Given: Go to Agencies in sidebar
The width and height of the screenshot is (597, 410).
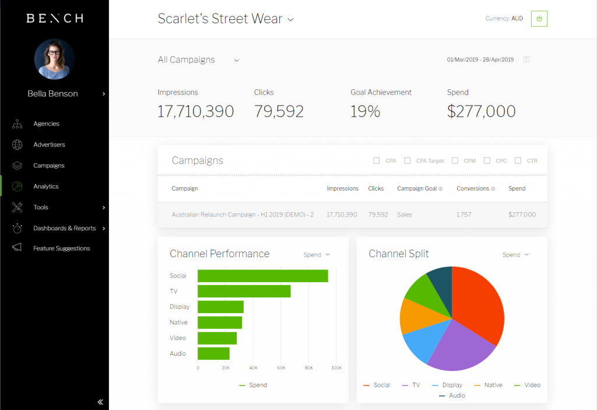Looking at the screenshot, I should pyautogui.click(x=46, y=124).
